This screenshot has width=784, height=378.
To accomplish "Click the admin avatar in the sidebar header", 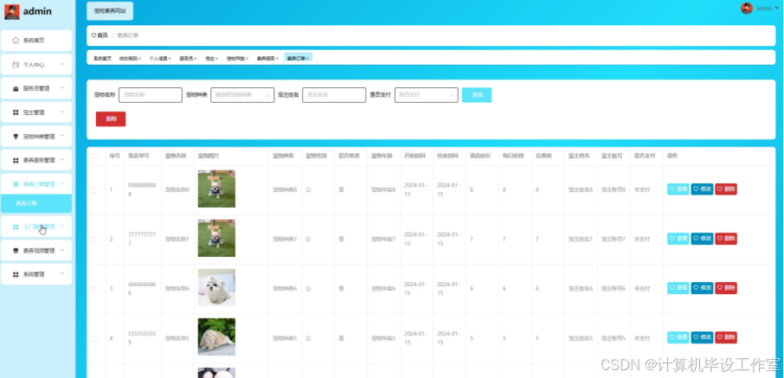I will tap(11, 11).
